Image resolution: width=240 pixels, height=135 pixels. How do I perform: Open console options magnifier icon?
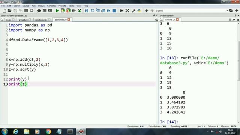pos(238,20)
